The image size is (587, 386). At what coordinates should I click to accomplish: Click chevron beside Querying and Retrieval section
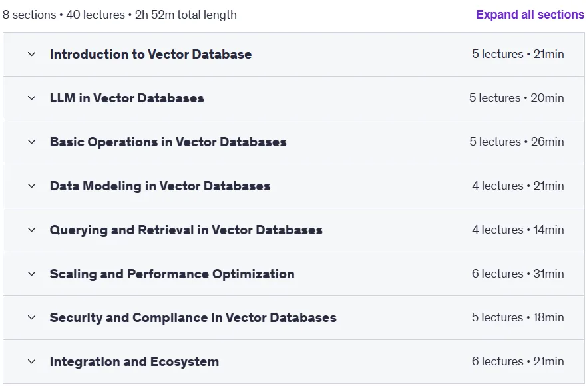[x=32, y=230]
